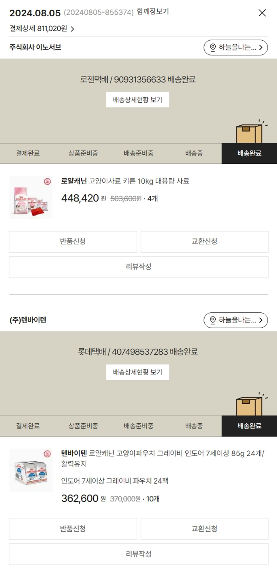Open Royal Canin kitten food thumbnail
The image size is (277, 572).
point(31,198)
